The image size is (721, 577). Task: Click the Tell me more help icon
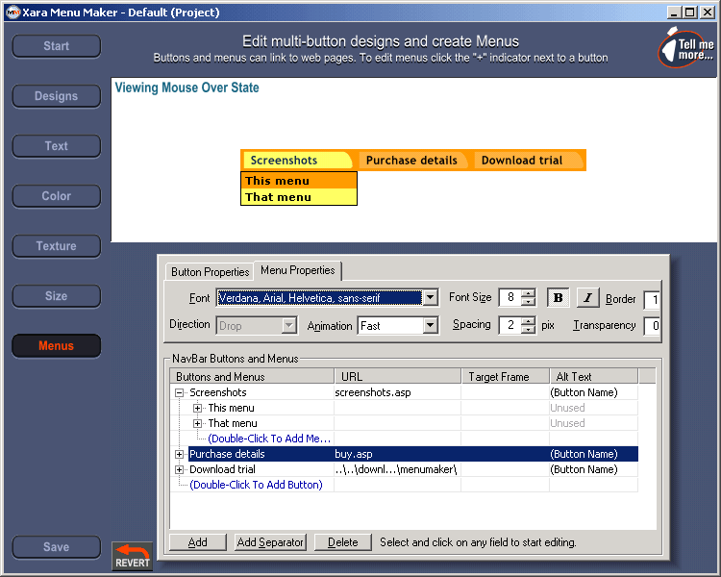686,47
